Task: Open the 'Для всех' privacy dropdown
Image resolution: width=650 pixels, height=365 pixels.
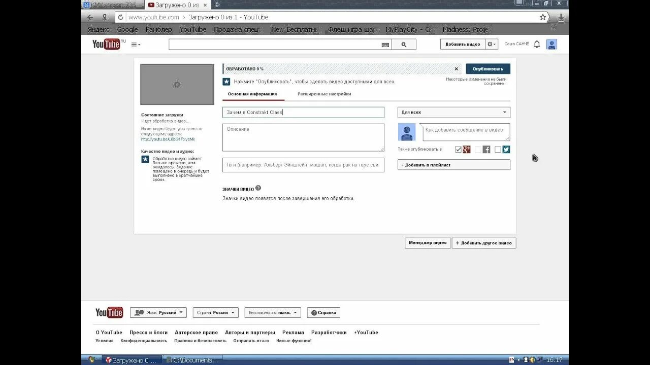Action: (454, 112)
